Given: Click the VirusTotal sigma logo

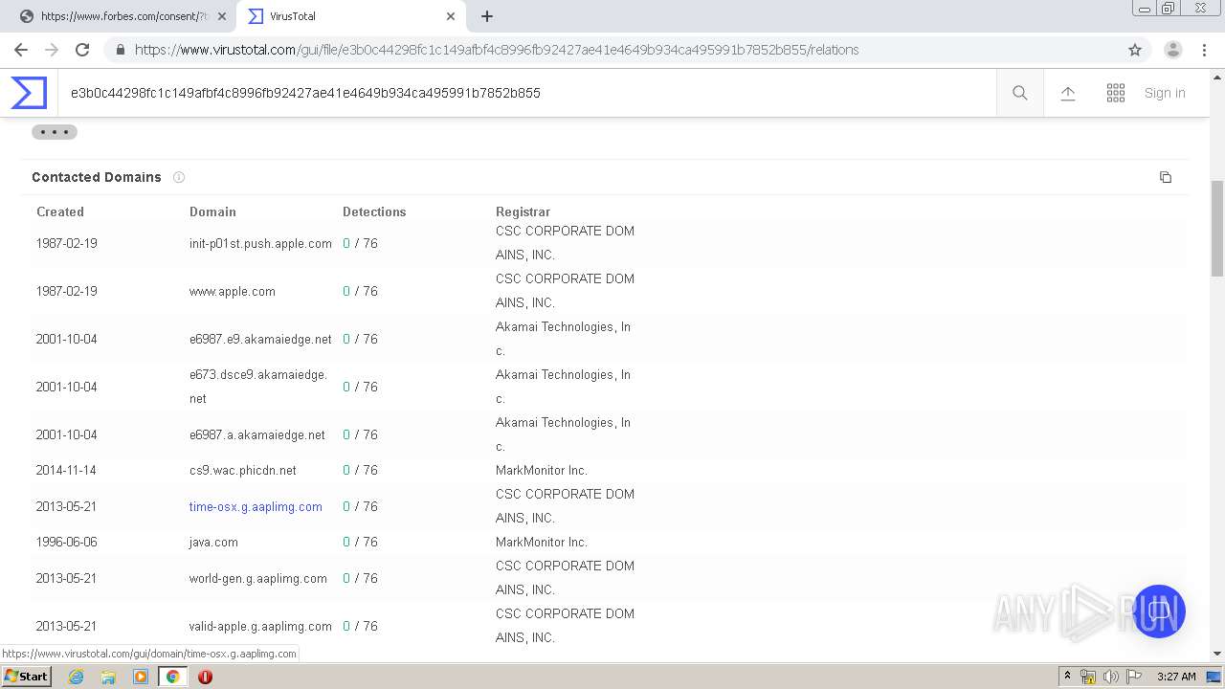Looking at the screenshot, I should pyautogui.click(x=29, y=93).
